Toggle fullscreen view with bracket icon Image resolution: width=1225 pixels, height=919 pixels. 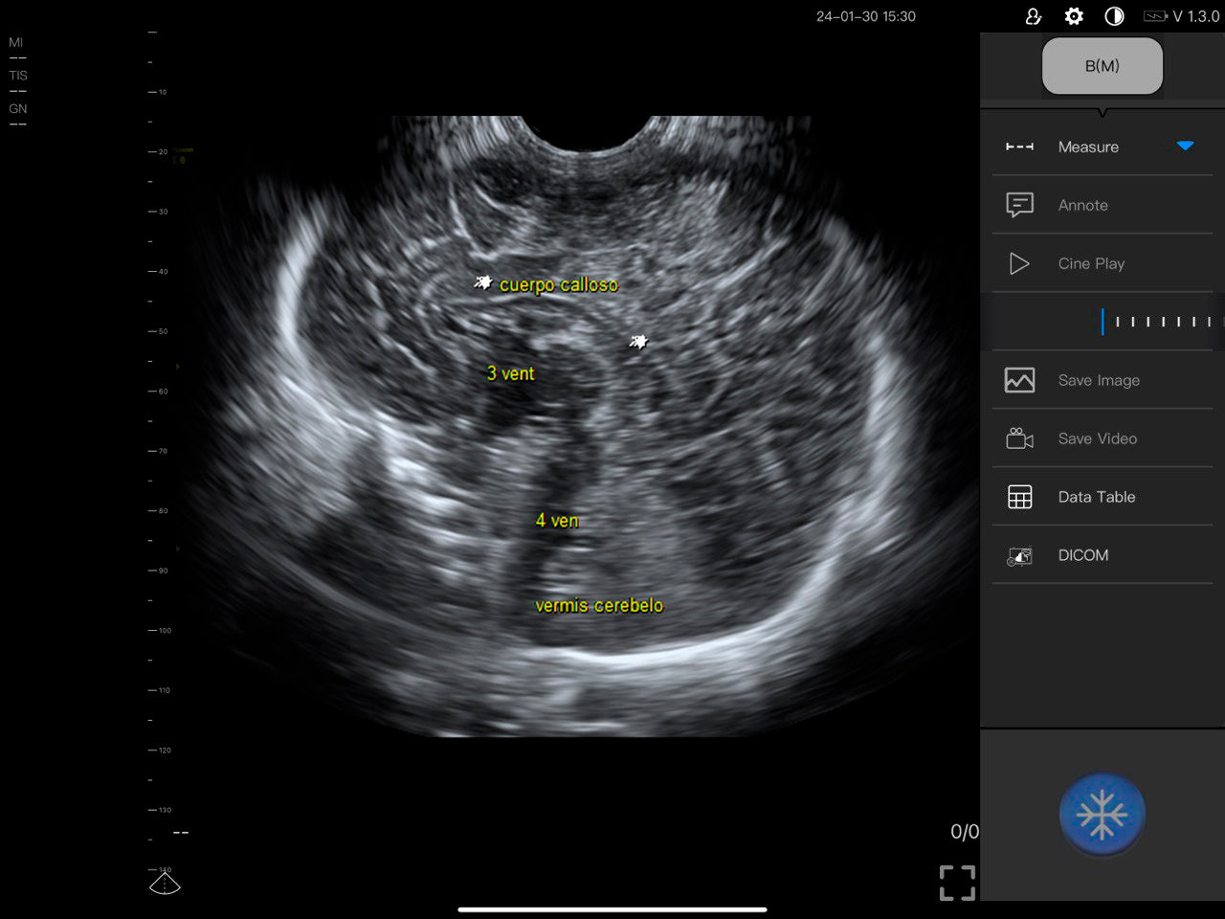pyautogui.click(x=957, y=883)
